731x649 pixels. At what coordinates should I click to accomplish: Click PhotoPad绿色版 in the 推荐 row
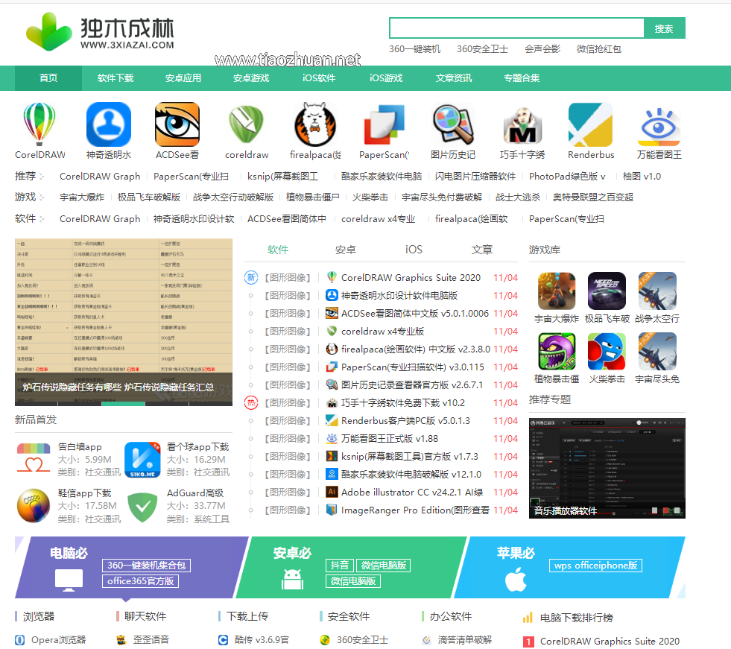tap(567, 177)
